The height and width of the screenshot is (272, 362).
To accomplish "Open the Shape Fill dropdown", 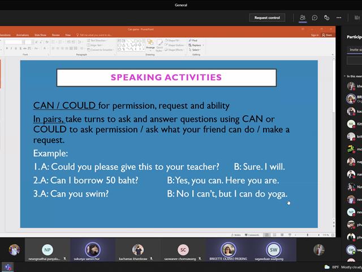I will (173, 40).
